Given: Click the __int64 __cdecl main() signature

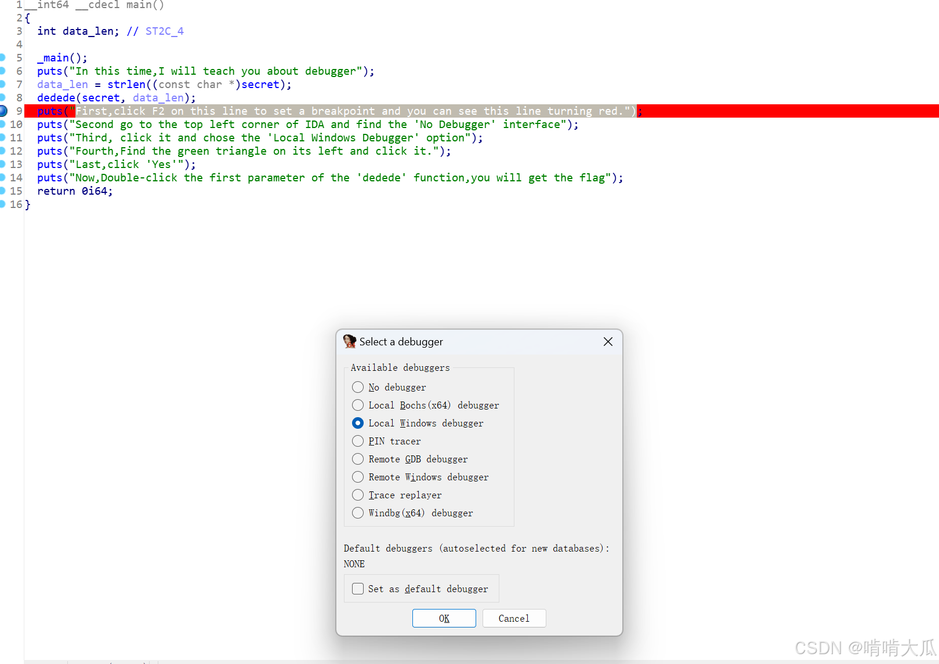Looking at the screenshot, I should coord(95,5).
